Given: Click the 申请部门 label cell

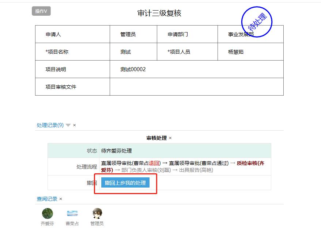Looking at the screenshot, I should click(x=187, y=34).
